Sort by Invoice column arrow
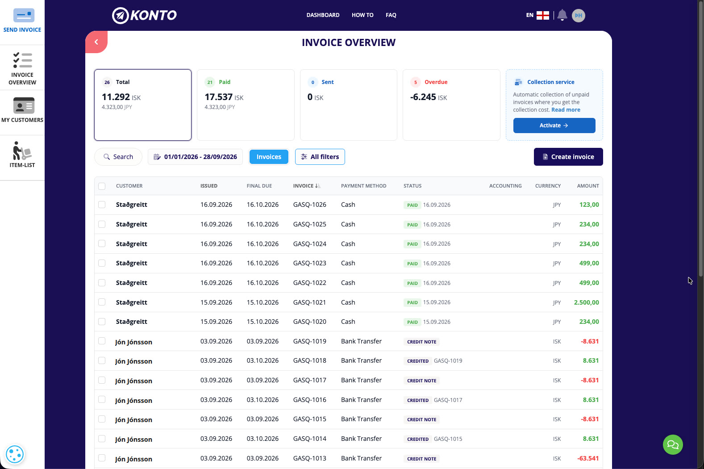The image size is (704, 469). (x=318, y=186)
